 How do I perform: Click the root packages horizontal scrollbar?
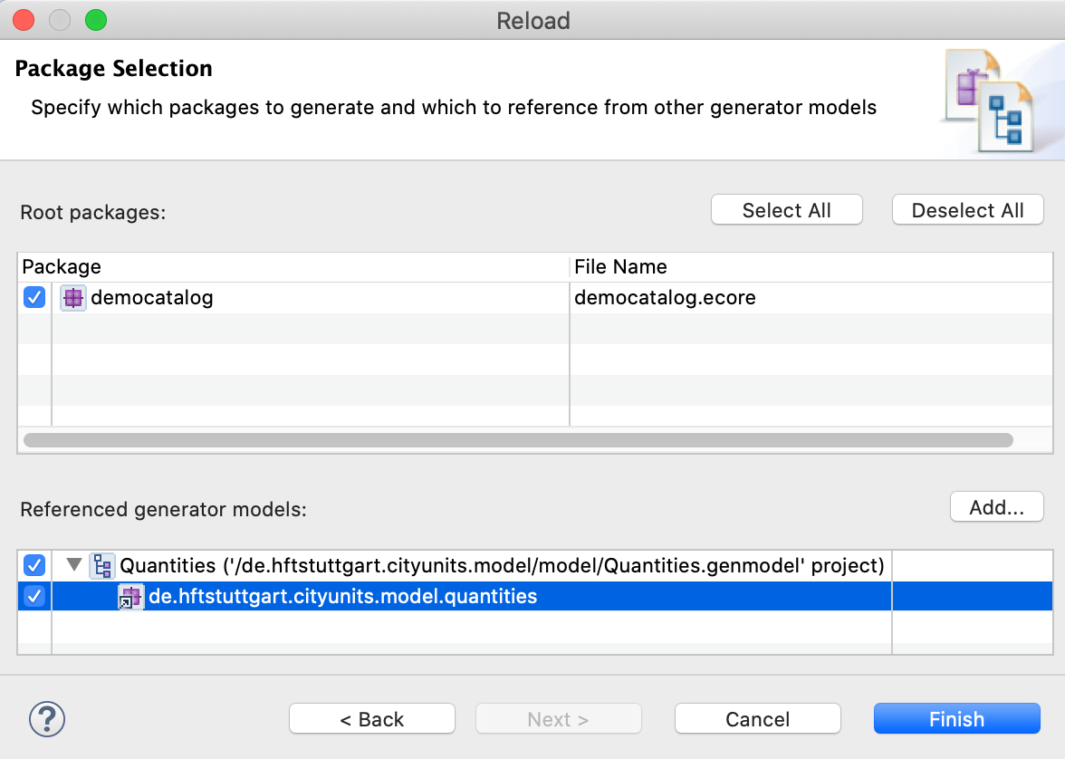pos(518,440)
